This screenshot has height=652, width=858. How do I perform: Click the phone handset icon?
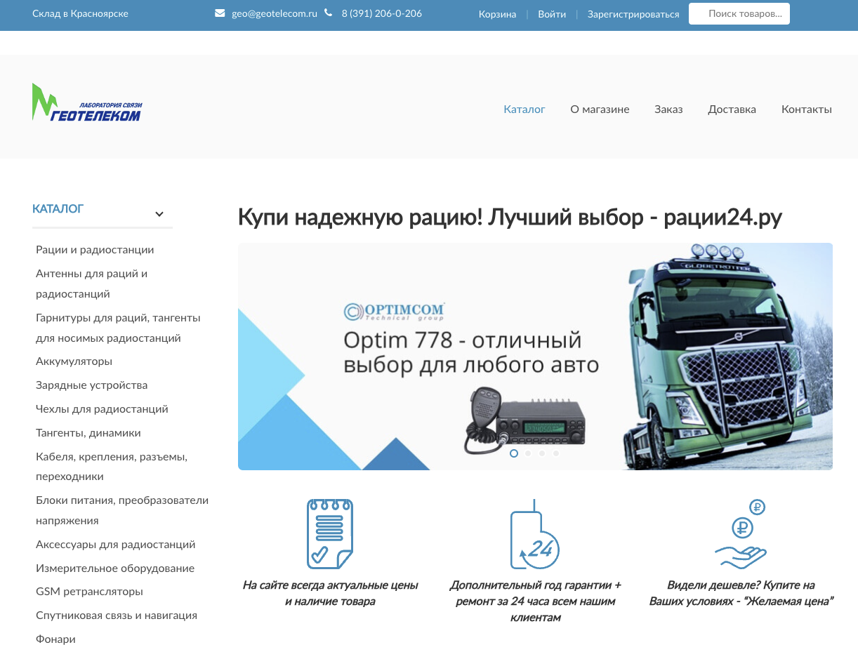pyautogui.click(x=329, y=13)
